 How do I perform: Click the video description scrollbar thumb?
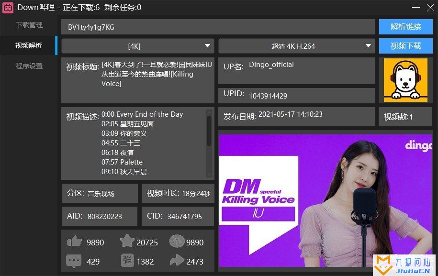[209, 131]
